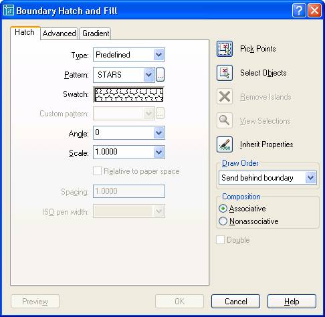The image size is (325, 317).
Task: Switch to the Gradient tab
Action: click(x=96, y=33)
